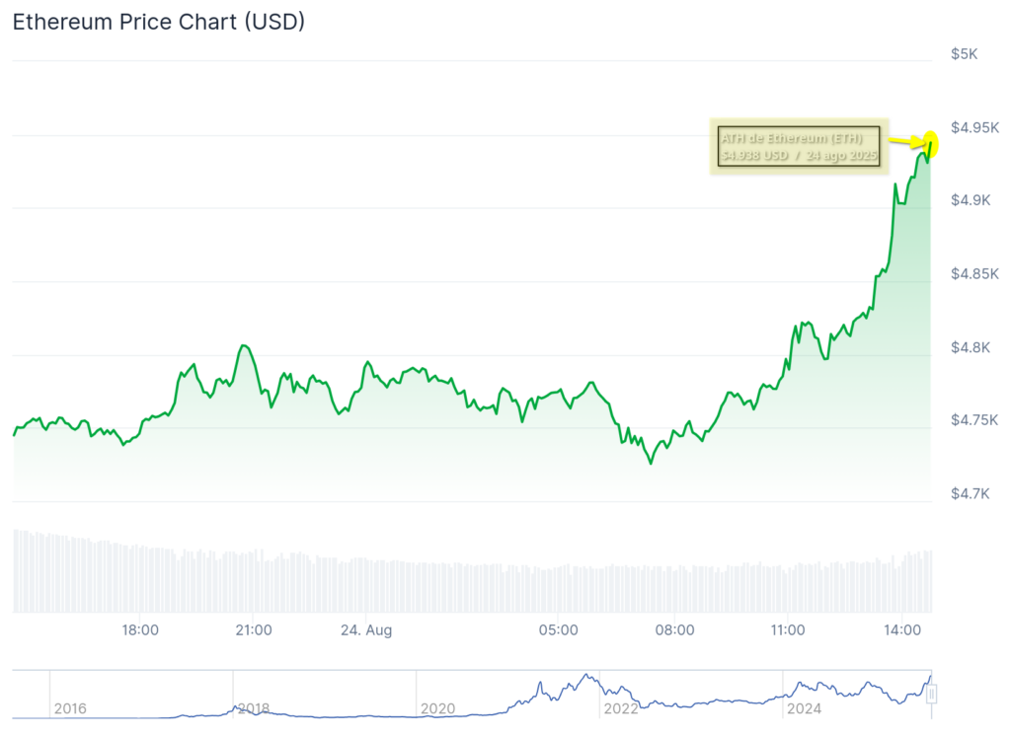
Task: Select 2022 in the history navigator
Action: [x=620, y=708]
